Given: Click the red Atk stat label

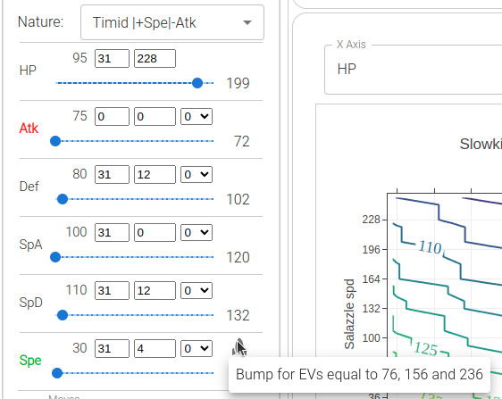Looking at the screenshot, I should (29, 129).
